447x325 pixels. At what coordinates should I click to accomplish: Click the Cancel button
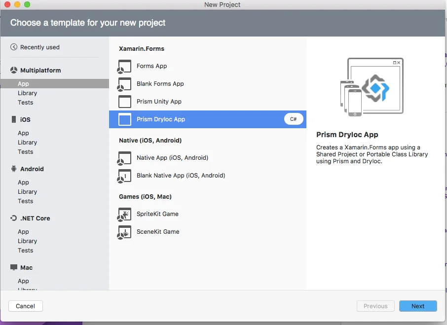(x=25, y=306)
